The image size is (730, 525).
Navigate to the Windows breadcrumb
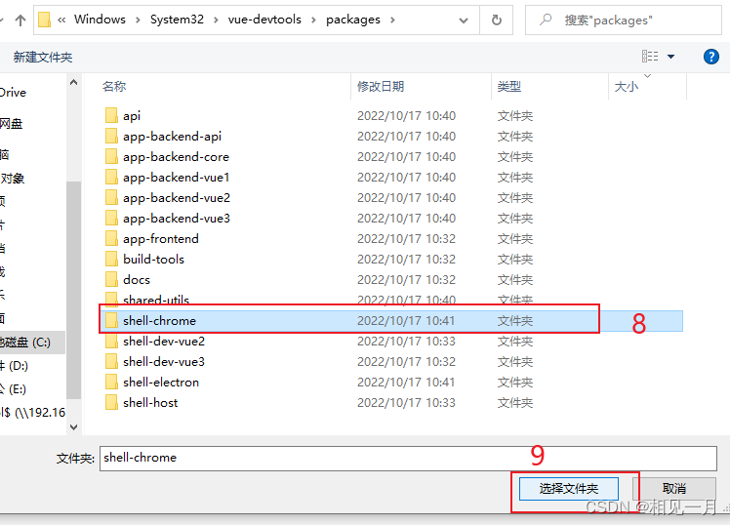(x=100, y=20)
